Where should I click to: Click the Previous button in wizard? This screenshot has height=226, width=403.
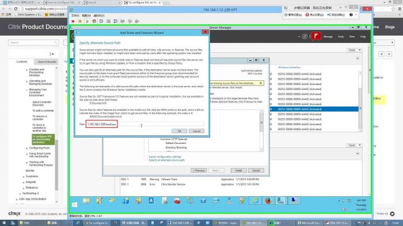[199, 170]
